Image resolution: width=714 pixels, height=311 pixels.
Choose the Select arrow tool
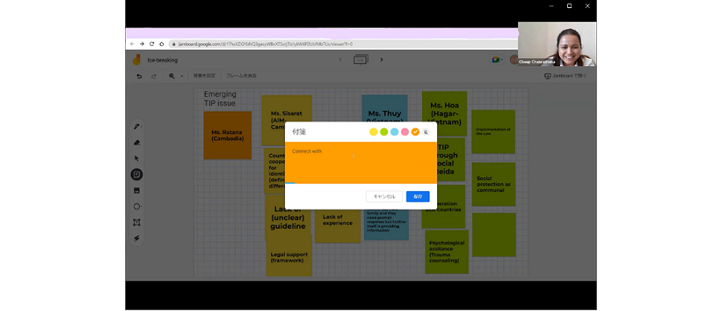[136, 158]
